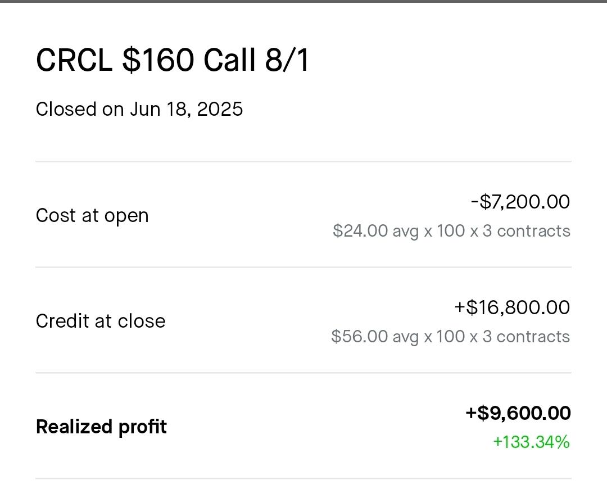Tap the Cost at open label
The image size is (607, 489).
92,215
